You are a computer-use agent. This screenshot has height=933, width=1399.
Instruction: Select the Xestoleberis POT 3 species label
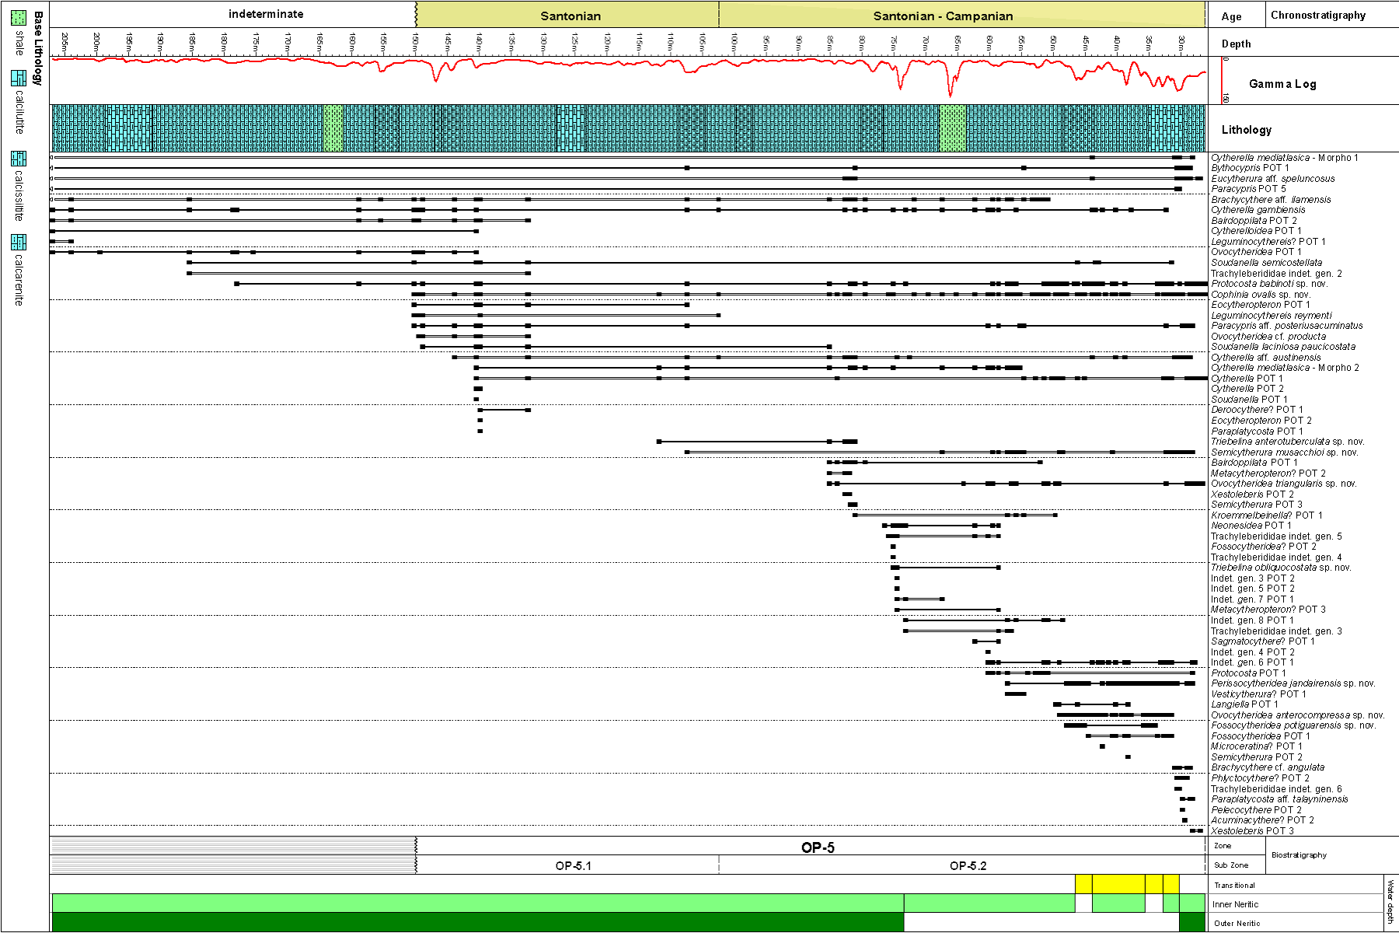pos(1252,830)
